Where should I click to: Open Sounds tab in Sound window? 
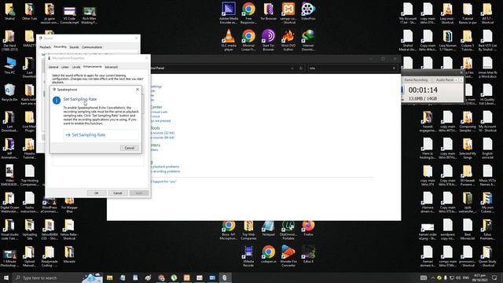[74, 47]
